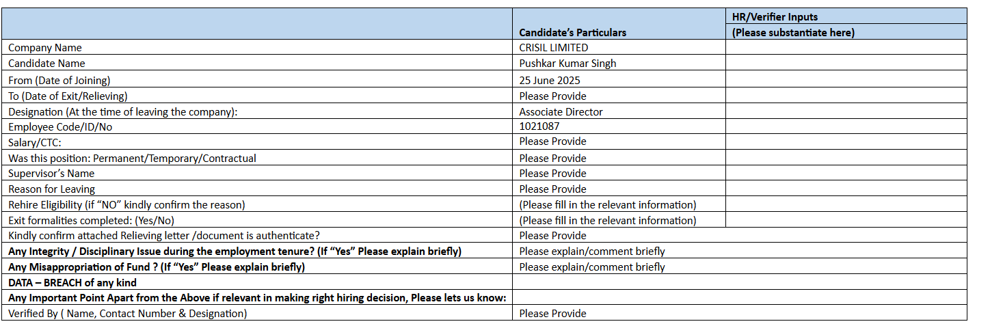990x326 pixels.
Task: Click 'Please Provide' in Verified By row
Action: (x=552, y=314)
